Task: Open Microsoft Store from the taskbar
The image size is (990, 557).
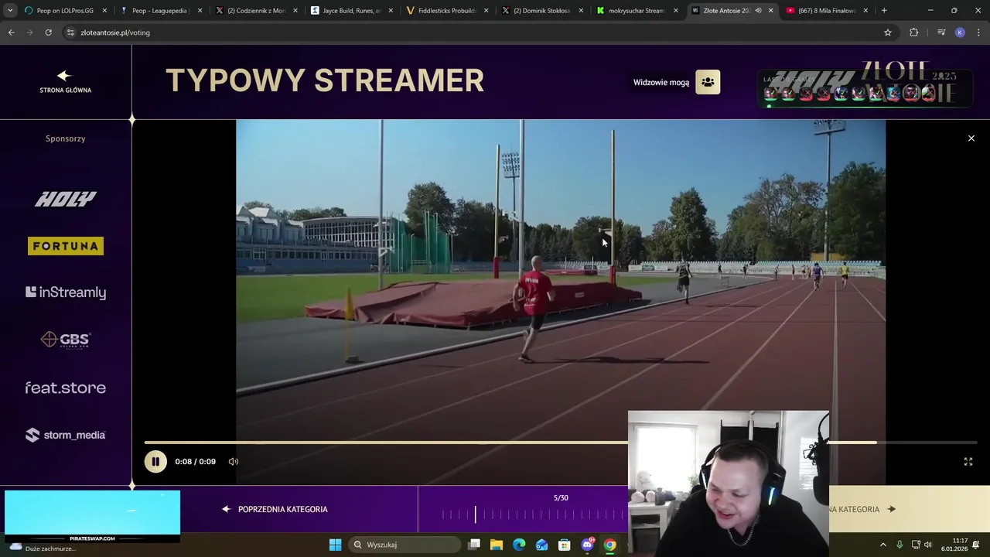Action: pyautogui.click(x=565, y=545)
